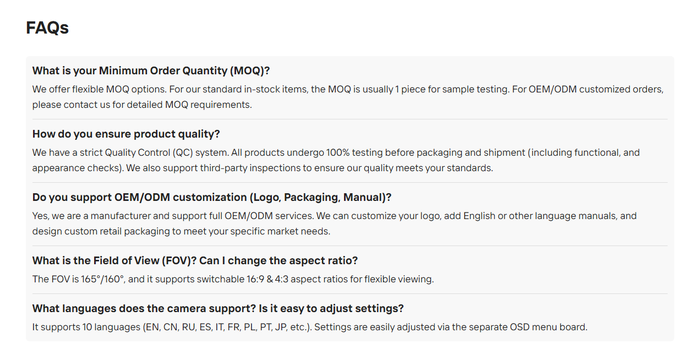Select the OEM/ODM customization question
This screenshot has width=677, height=360.
coord(212,197)
